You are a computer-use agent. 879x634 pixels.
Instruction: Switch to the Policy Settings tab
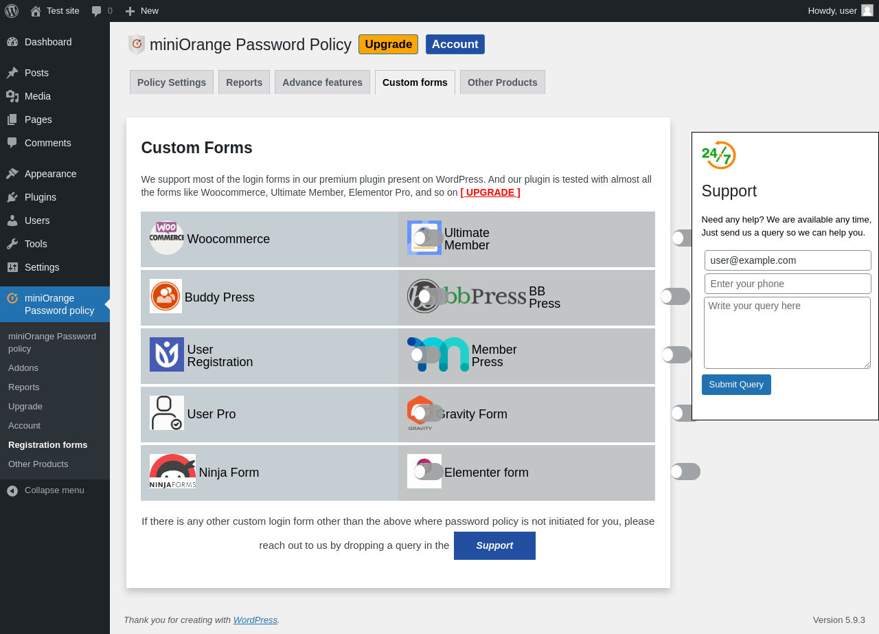tap(172, 82)
